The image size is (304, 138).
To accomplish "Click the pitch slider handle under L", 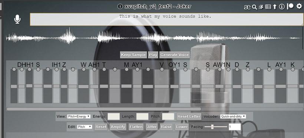I will tap(269, 87).
